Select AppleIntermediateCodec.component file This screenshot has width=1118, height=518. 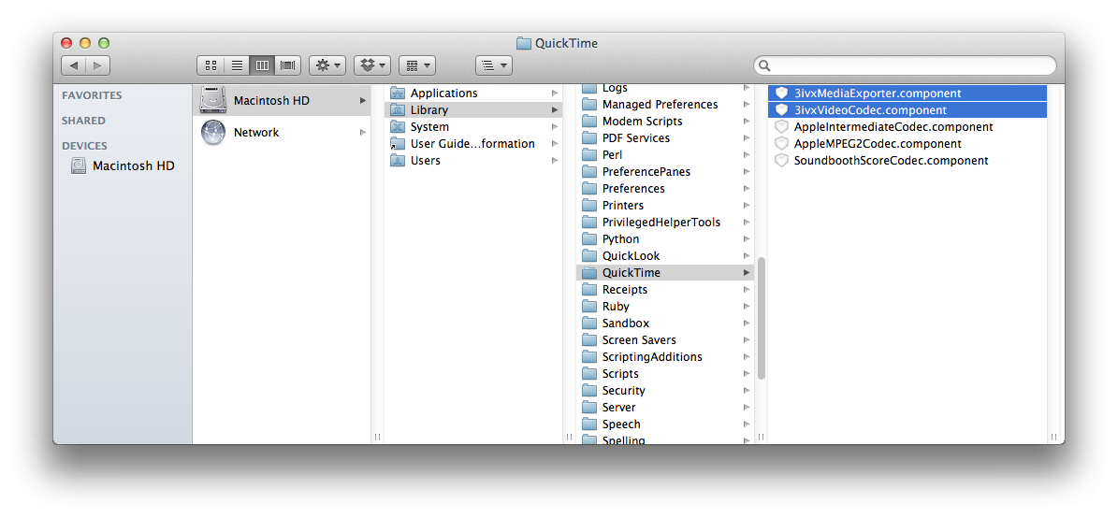(x=893, y=127)
